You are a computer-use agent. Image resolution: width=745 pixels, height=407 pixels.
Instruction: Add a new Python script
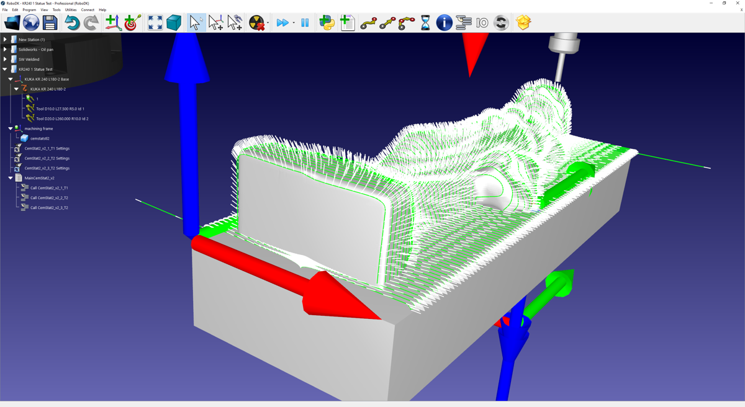tap(327, 23)
